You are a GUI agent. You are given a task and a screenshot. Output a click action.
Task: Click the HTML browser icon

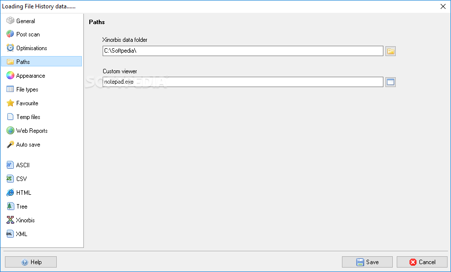10,192
